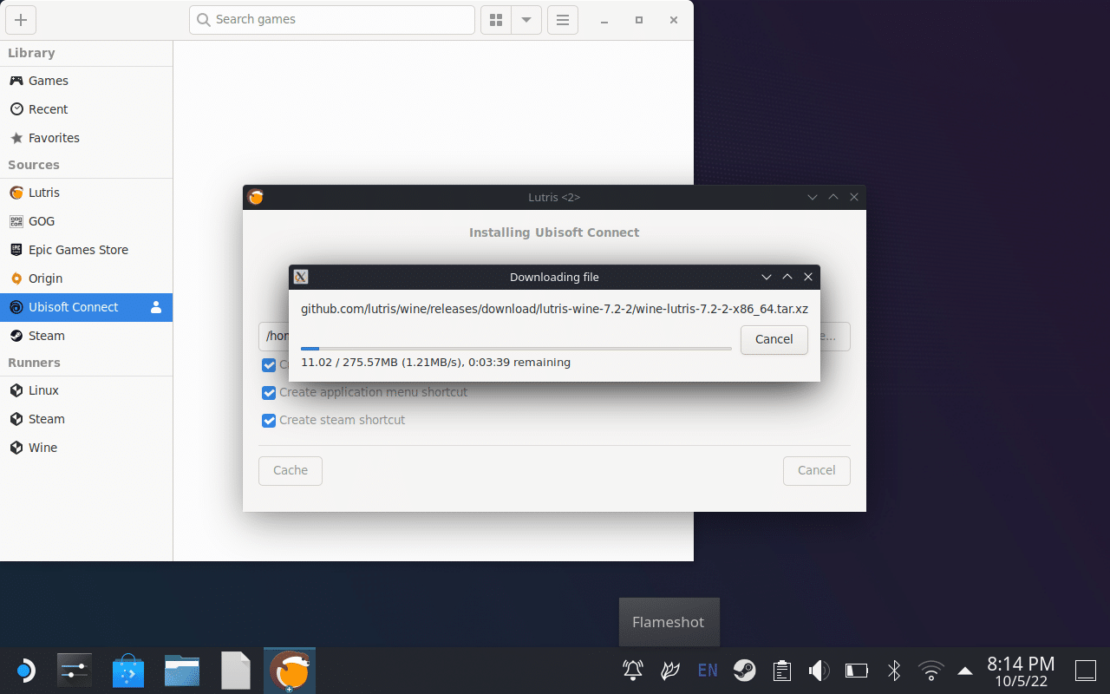The height and width of the screenshot is (694, 1110).
Task: Select the Lutris source
Action: tap(86, 193)
